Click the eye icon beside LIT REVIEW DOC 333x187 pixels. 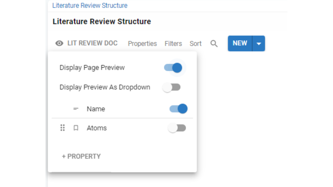[x=59, y=43]
